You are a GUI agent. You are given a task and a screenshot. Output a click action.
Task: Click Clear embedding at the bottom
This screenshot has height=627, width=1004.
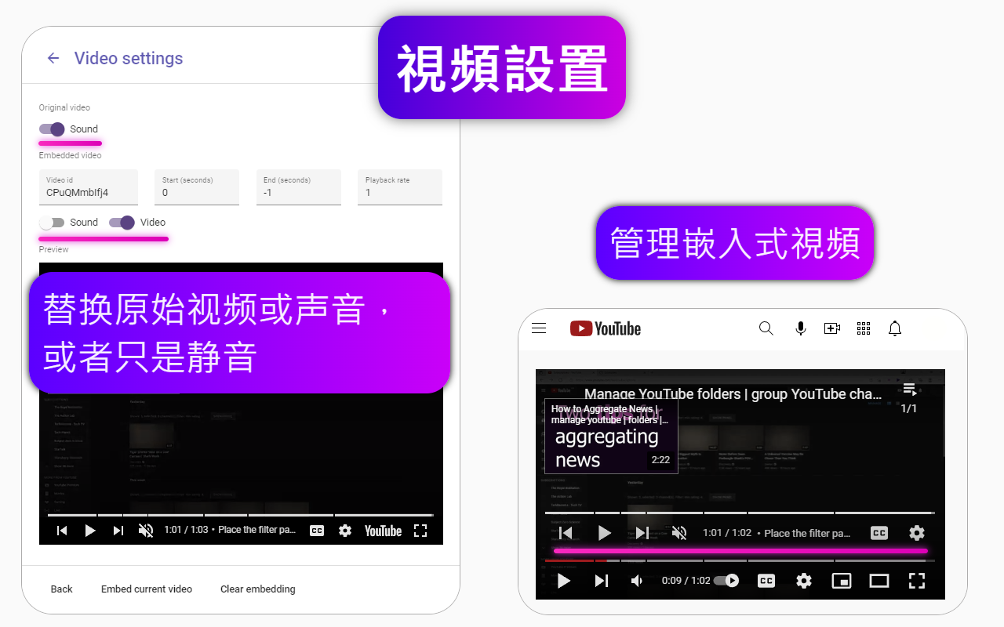tap(257, 589)
